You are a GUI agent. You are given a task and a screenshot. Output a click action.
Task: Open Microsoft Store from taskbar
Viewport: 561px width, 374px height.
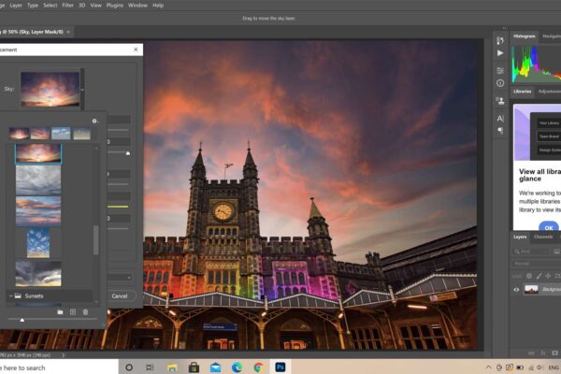coord(194,367)
